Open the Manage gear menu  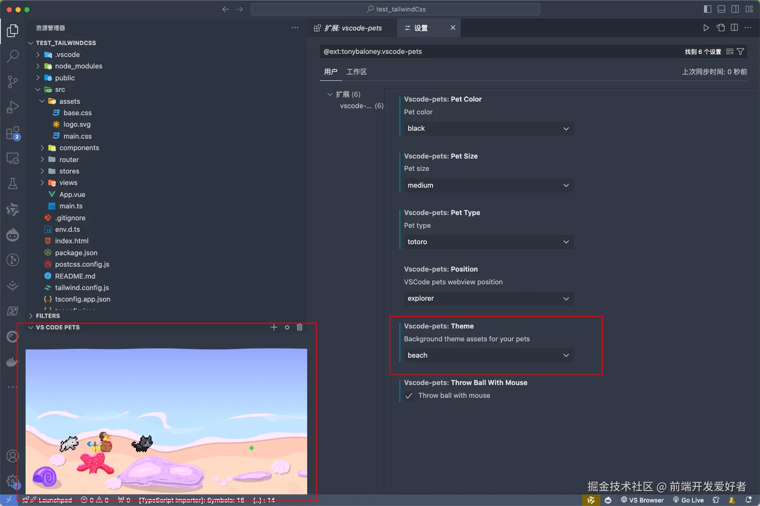(x=13, y=481)
